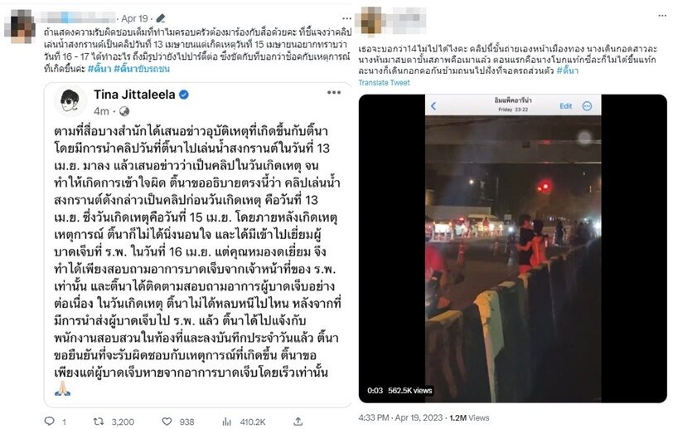Click the globe public visibility icon

click(124, 111)
